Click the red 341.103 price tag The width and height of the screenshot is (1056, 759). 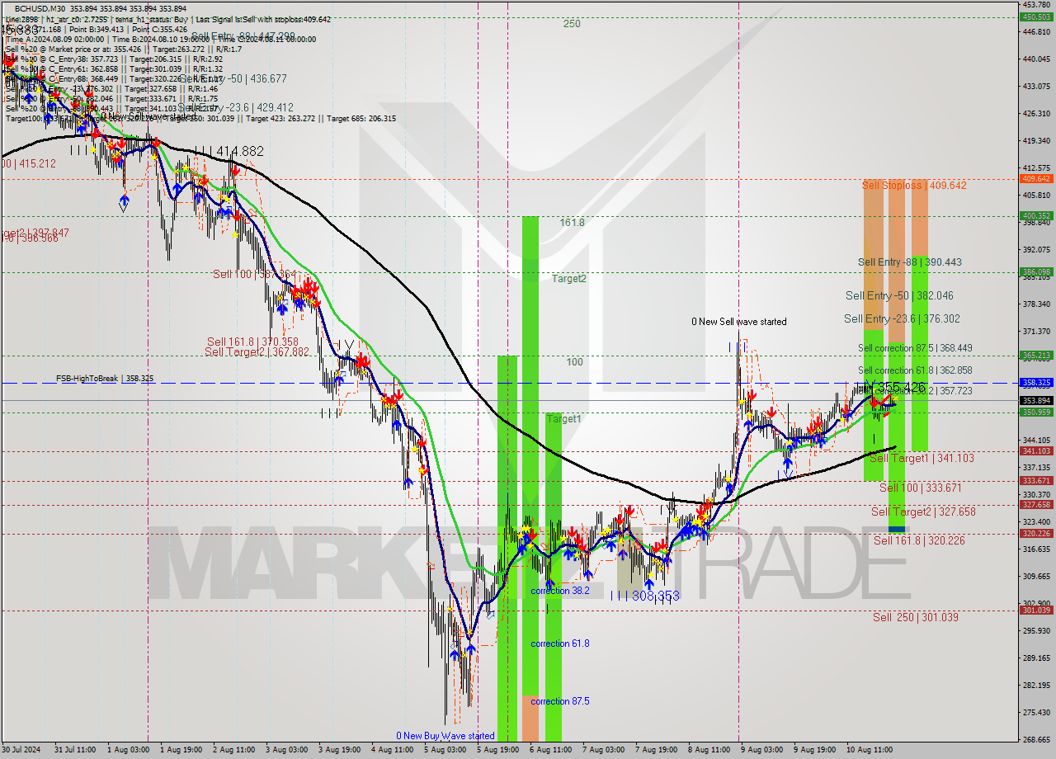pyautogui.click(x=1036, y=451)
